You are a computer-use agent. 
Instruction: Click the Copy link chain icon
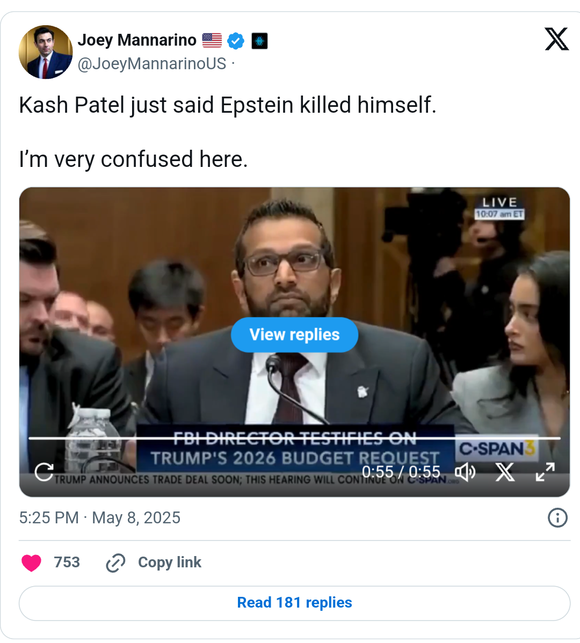115,562
